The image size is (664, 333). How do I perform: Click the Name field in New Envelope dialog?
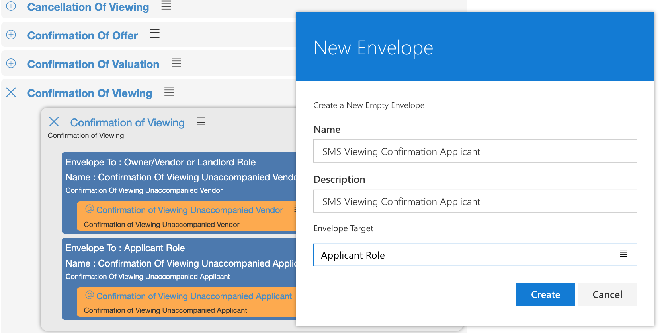click(x=475, y=151)
